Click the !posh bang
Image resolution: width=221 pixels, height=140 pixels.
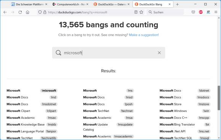point(128,104)
